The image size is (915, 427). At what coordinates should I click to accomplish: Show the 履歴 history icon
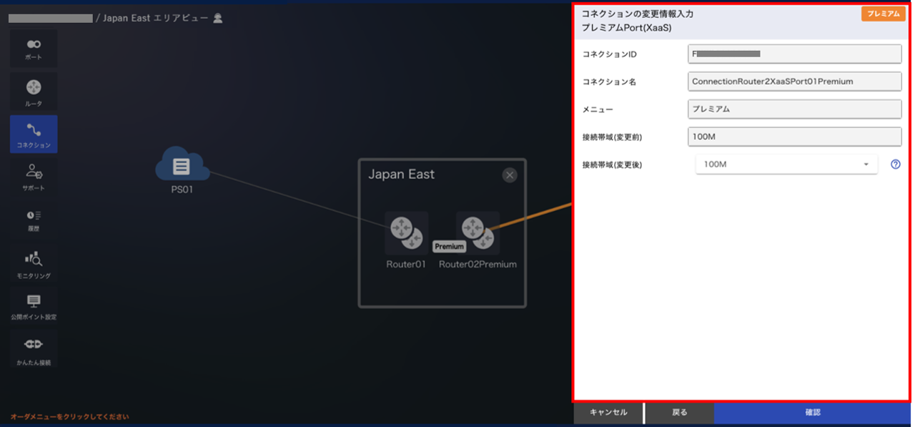coord(34,219)
